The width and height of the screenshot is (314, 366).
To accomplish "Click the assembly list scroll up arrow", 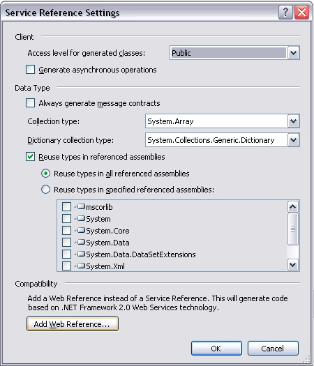I will click(x=293, y=207).
